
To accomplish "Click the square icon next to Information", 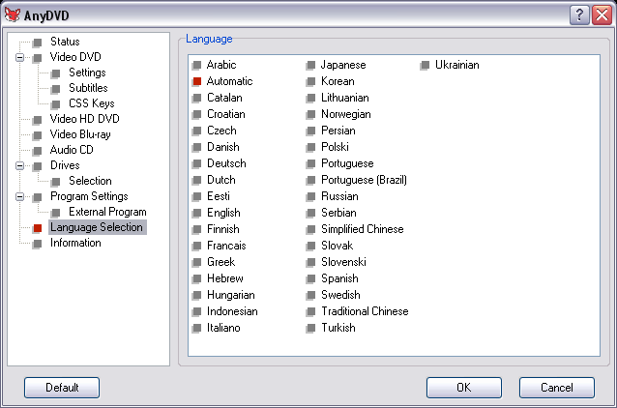I will 38,244.
